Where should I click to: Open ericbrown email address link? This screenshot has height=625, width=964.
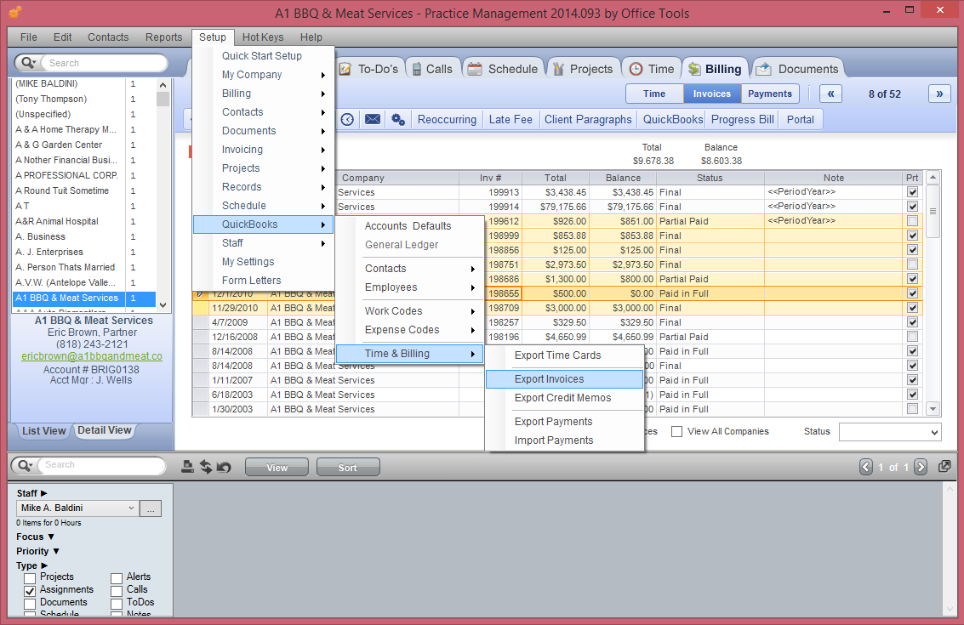(92, 356)
